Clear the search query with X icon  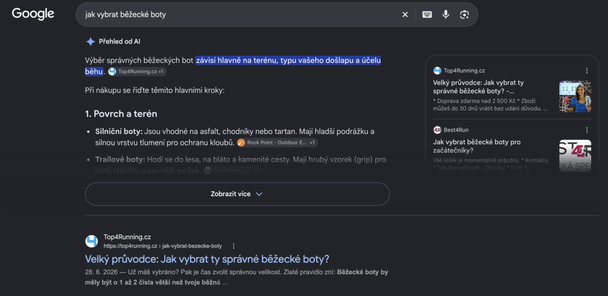click(405, 15)
